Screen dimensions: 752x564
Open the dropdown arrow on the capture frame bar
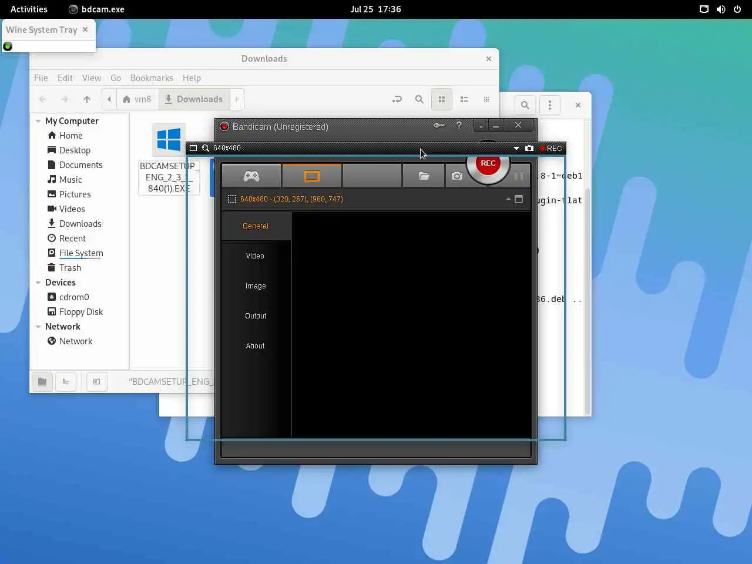pyautogui.click(x=516, y=148)
